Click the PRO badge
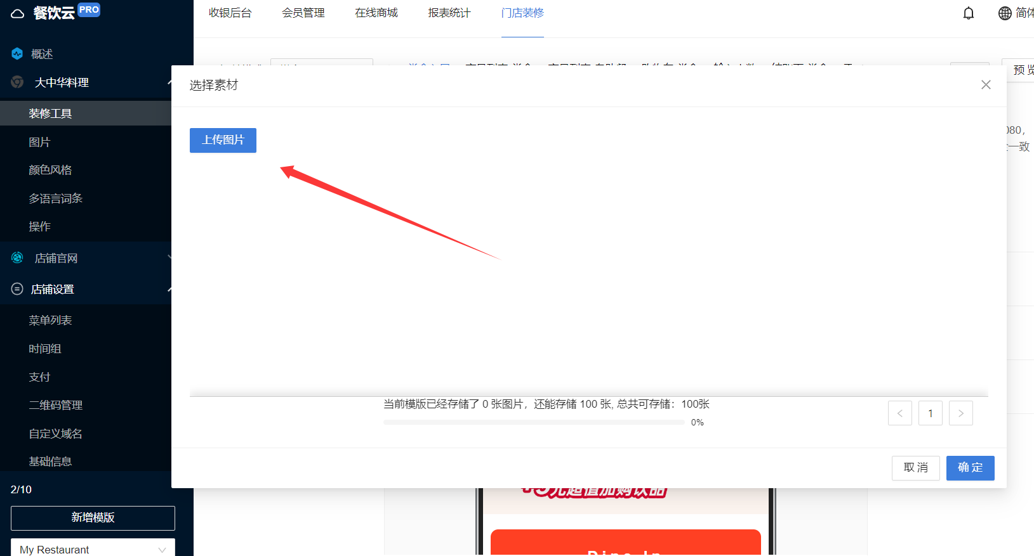Viewport: 1034px width, 556px height. click(89, 10)
